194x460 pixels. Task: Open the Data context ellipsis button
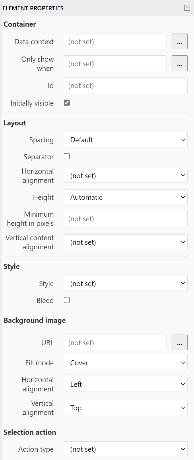[x=180, y=41]
